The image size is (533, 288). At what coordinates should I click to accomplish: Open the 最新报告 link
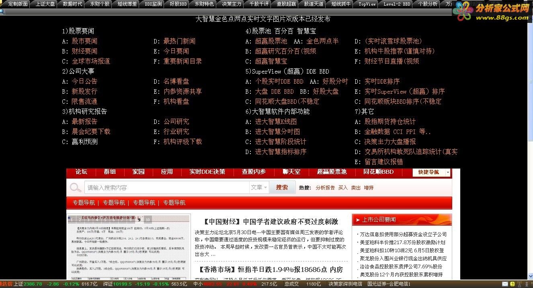(x=84, y=121)
